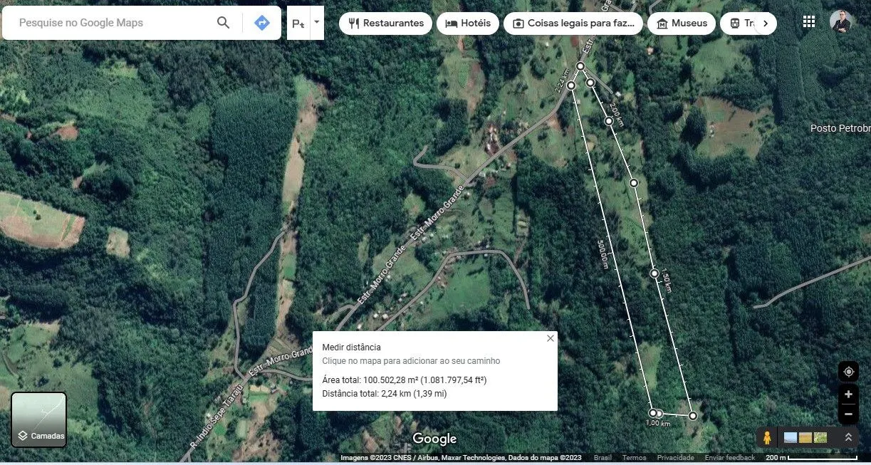The width and height of the screenshot is (871, 465).
Task: Zoom in with the plus button
Action: click(x=848, y=395)
